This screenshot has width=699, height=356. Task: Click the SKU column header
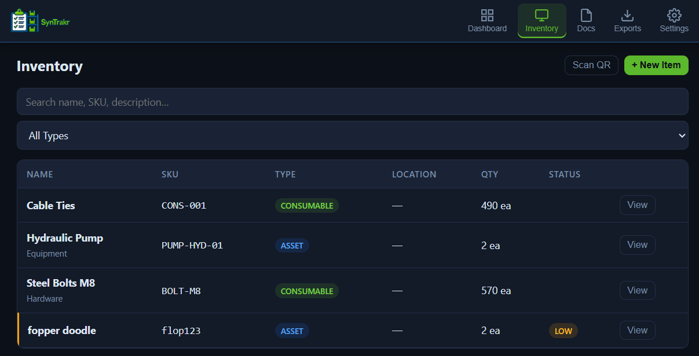[x=170, y=175]
